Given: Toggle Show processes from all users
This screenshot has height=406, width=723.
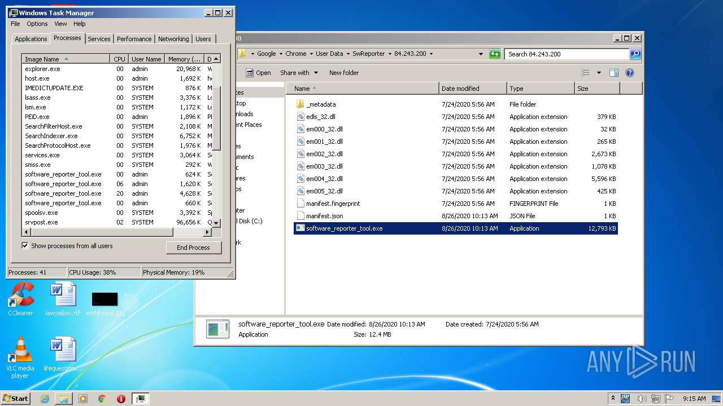Looking at the screenshot, I should [x=25, y=246].
